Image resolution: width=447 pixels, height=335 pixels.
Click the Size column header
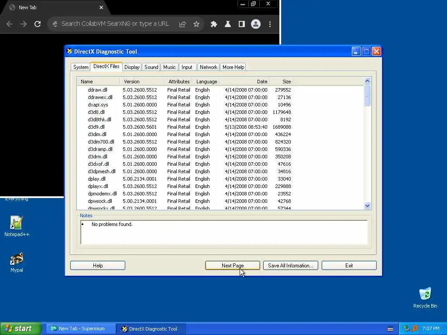pos(282,82)
